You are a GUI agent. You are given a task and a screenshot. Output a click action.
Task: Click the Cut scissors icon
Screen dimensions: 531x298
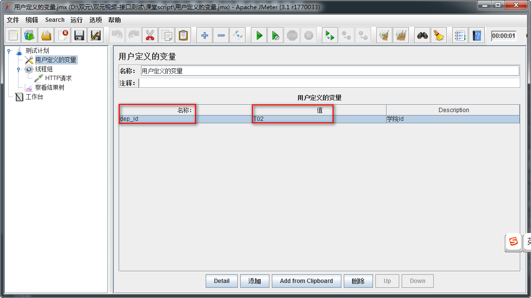pos(150,35)
